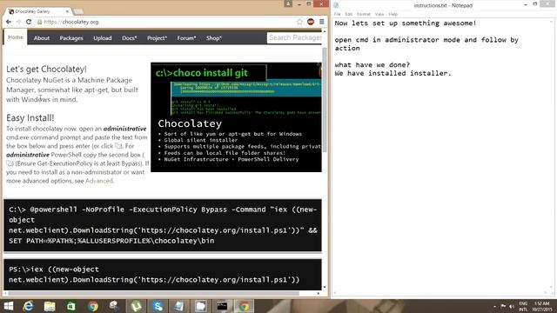Screen dimensions: 557x313
Task: Show hidden icons in the system tray
Action: tap(494, 306)
